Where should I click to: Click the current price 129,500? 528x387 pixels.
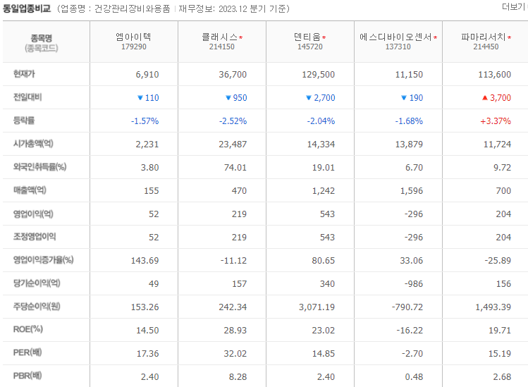click(x=318, y=75)
